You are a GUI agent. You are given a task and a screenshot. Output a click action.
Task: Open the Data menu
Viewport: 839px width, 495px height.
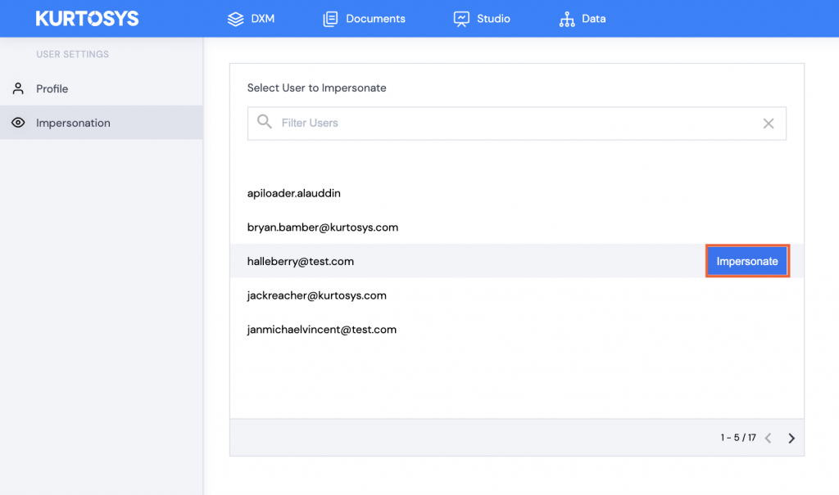click(583, 20)
